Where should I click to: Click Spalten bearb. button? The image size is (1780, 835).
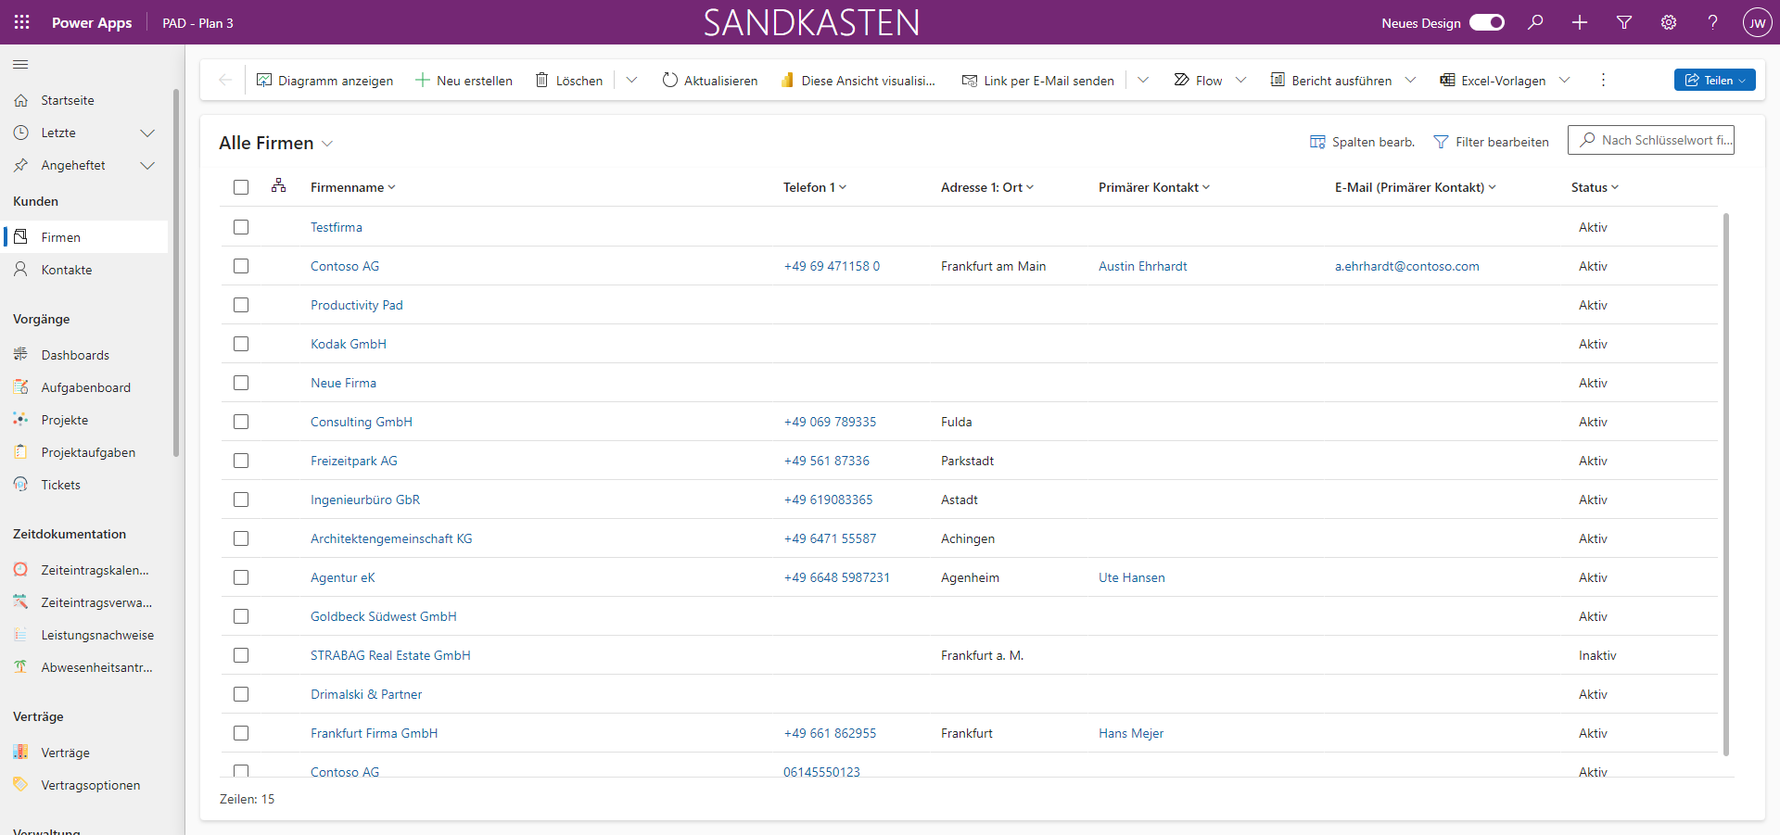tap(1362, 142)
